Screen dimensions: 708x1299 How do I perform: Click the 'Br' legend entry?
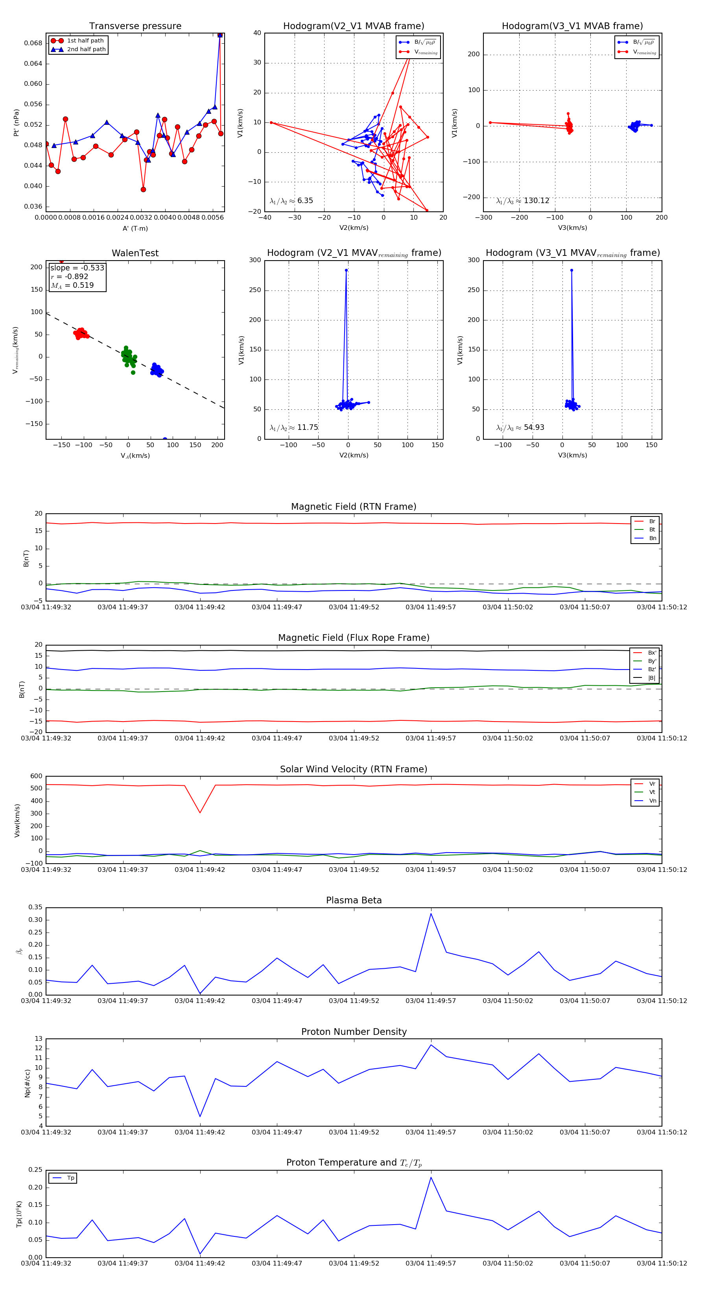click(645, 522)
